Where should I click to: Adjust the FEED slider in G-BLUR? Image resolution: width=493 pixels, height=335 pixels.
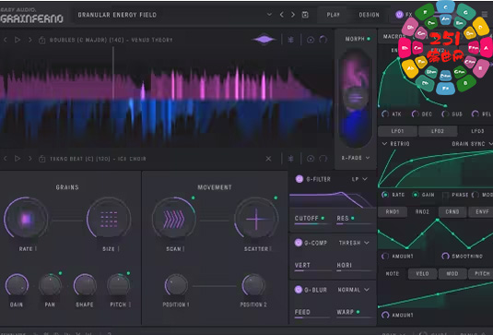click(x=311, y=317)
